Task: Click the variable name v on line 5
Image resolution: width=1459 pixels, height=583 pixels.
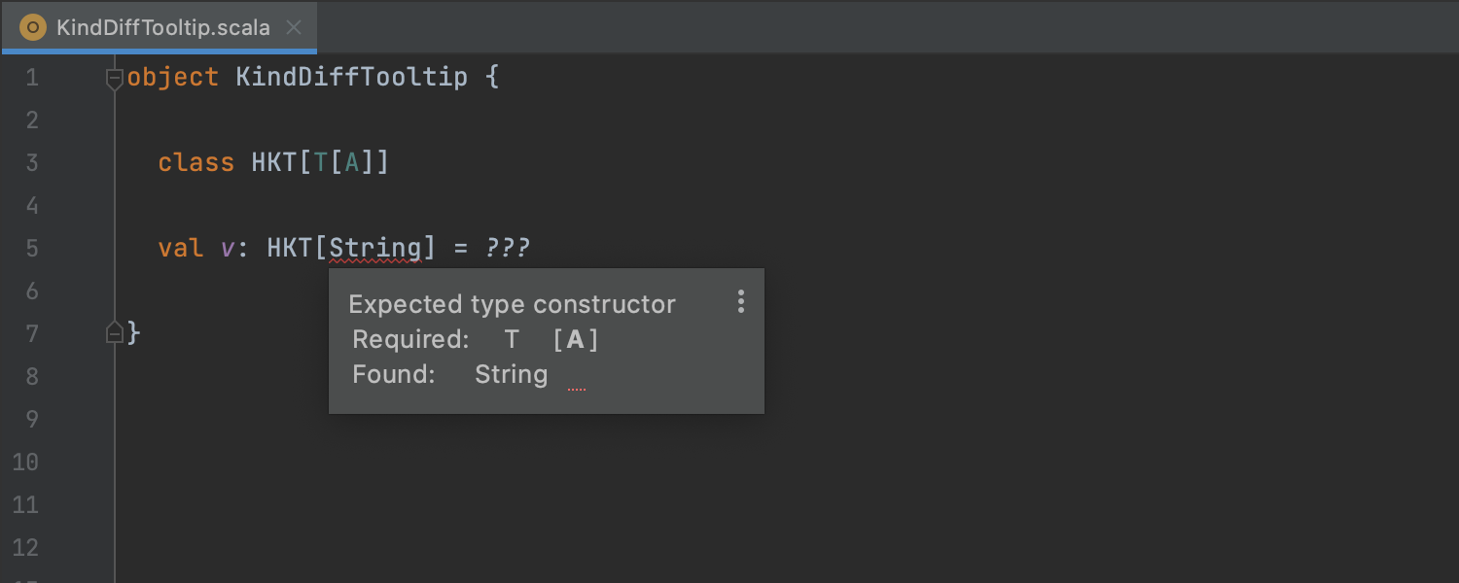Action: tap(228, 249)
